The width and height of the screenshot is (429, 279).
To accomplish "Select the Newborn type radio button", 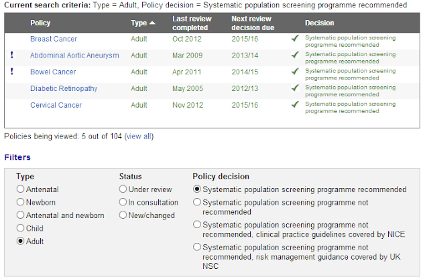I will [20, 202].
